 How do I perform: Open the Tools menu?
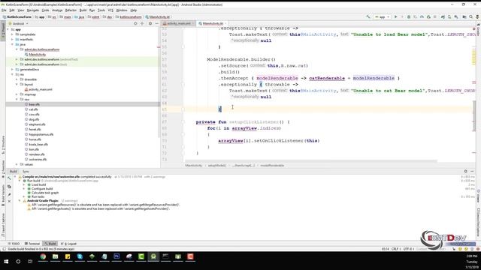[x=101, y=10]
